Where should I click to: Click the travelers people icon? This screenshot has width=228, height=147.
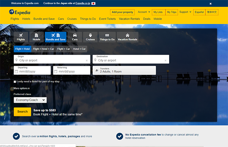click(x=97, y=70)
